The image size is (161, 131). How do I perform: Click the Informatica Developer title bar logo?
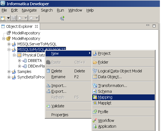pyautogui.click(x=3, y=3)
